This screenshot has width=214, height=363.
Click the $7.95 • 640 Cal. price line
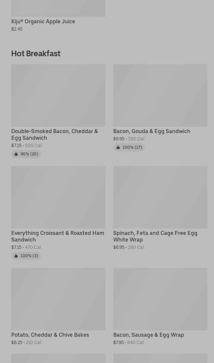129,342
